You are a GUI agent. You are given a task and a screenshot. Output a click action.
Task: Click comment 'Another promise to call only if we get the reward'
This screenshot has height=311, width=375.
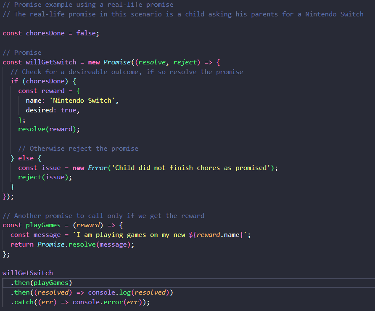click(103, 216)
